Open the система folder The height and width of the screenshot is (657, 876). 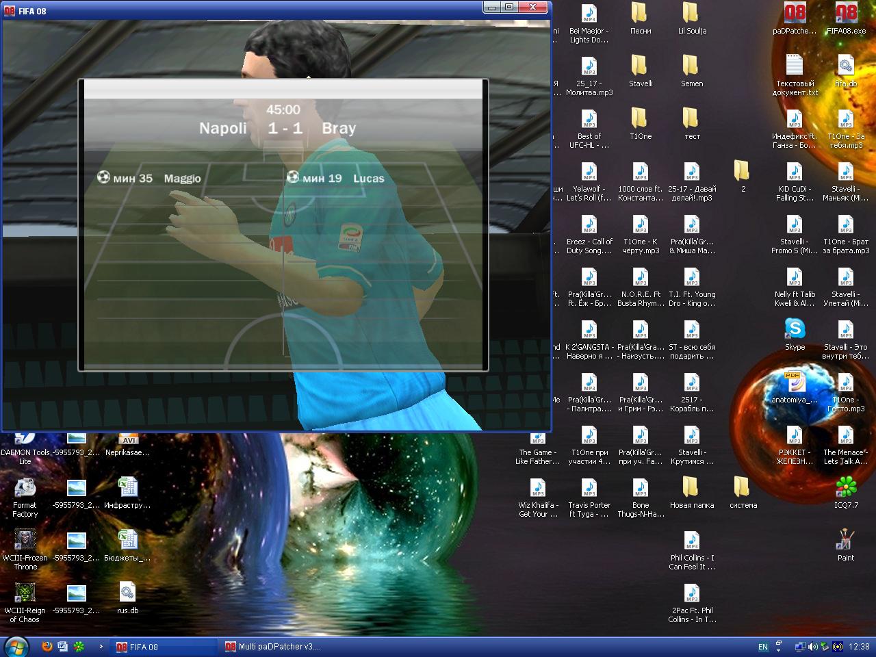(x=743, y=493)
